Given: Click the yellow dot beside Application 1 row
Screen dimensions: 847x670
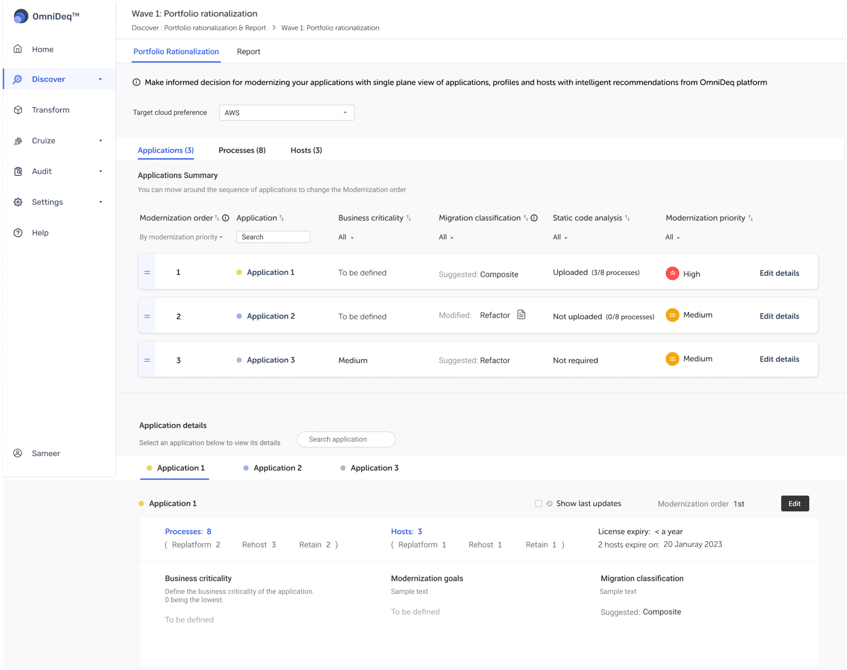Looking at the screenshot, I should [239, 272].
